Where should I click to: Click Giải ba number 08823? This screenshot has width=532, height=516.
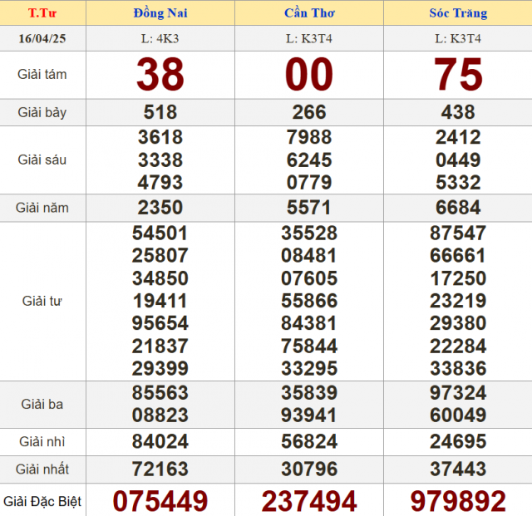point(160,415)
